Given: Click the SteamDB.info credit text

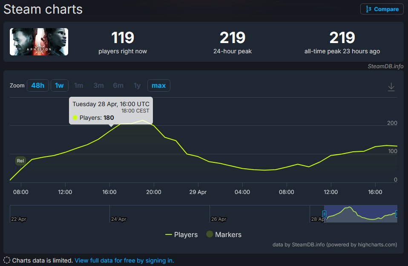Looking at the screenshot, I should (x=385, y=66).
